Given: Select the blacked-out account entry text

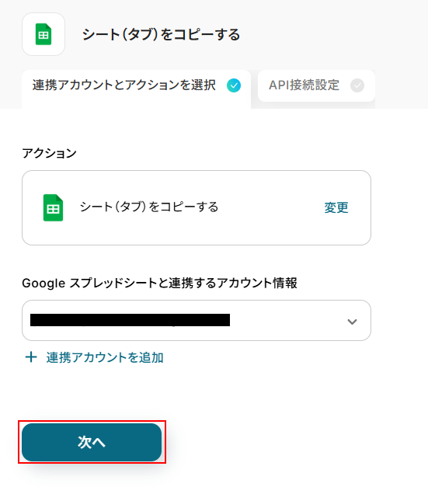Looking at the screenshot, I should click(130, 320).
